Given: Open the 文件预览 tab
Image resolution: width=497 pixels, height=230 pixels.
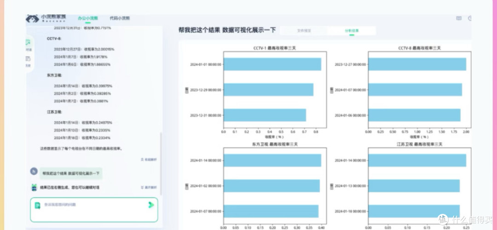Looking at the screenshot, I should coord(304,31).
